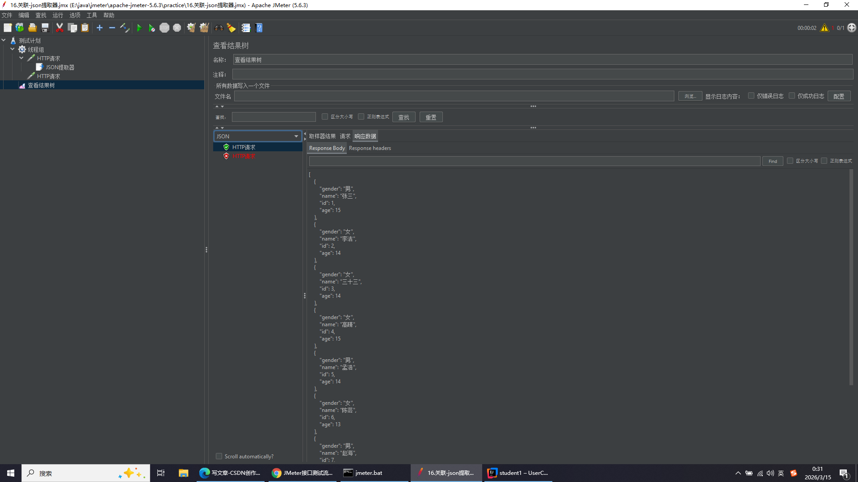Click the Save floppy disk icon
Screen dimensions: 858x482
(x=45, y=28)
